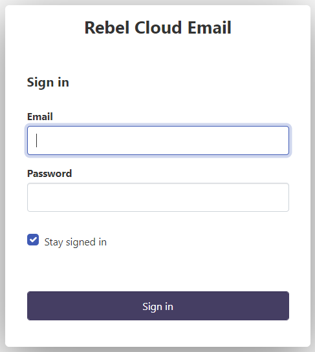Click the Rebel Cloud Email title
This screenshot has height=352, width=315.
pyautogui.click(x=158, y=28)
